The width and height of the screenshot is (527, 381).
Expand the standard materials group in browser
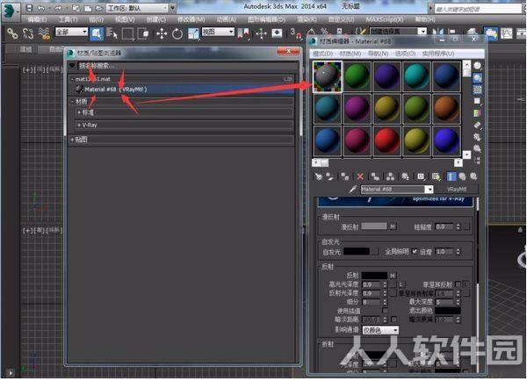coord(79,112)
